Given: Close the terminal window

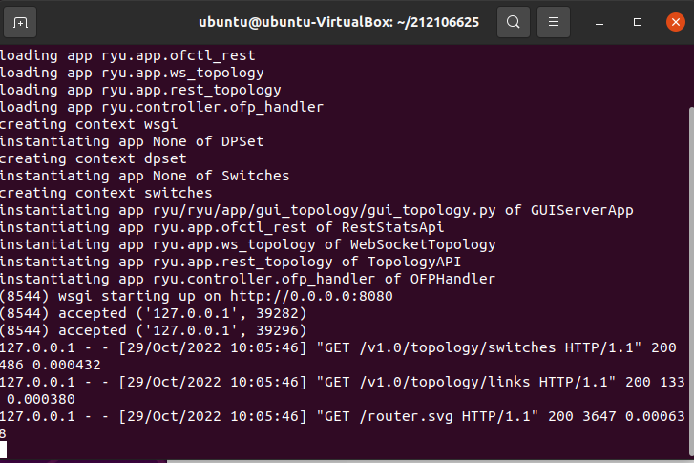Looking at the screenshot, I should (x=673, y=21).
